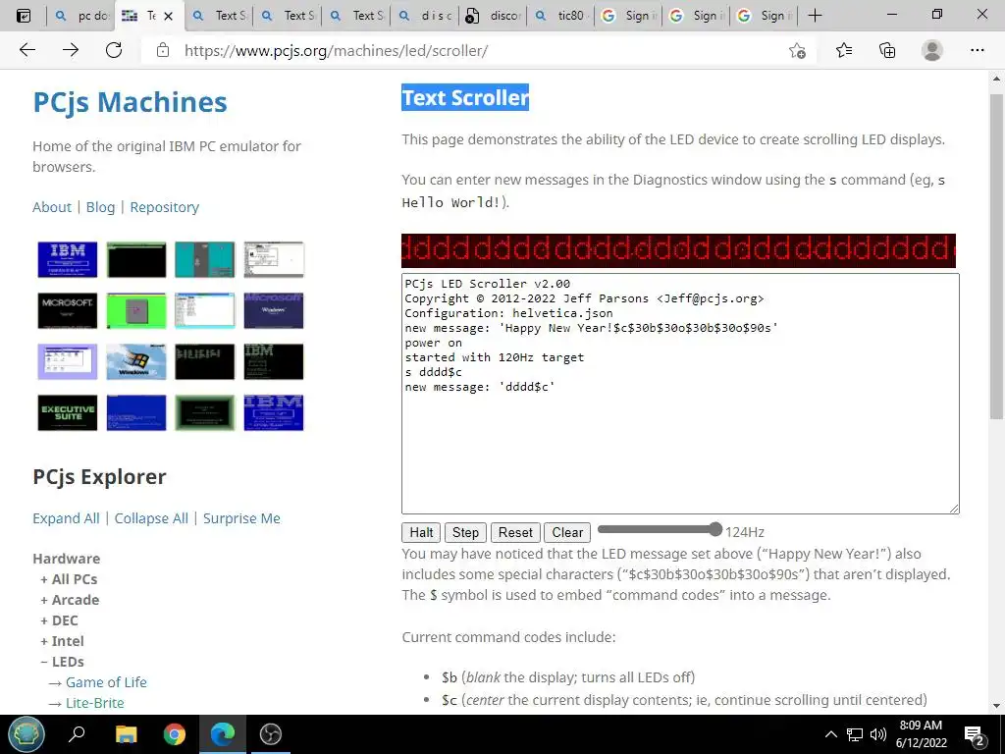Add this page to favorites
Viewport: 1005px width, 754px height.
pyautogui.click(x=797, y=51)
